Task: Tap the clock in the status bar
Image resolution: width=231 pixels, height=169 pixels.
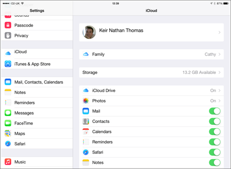Action: 116,3
